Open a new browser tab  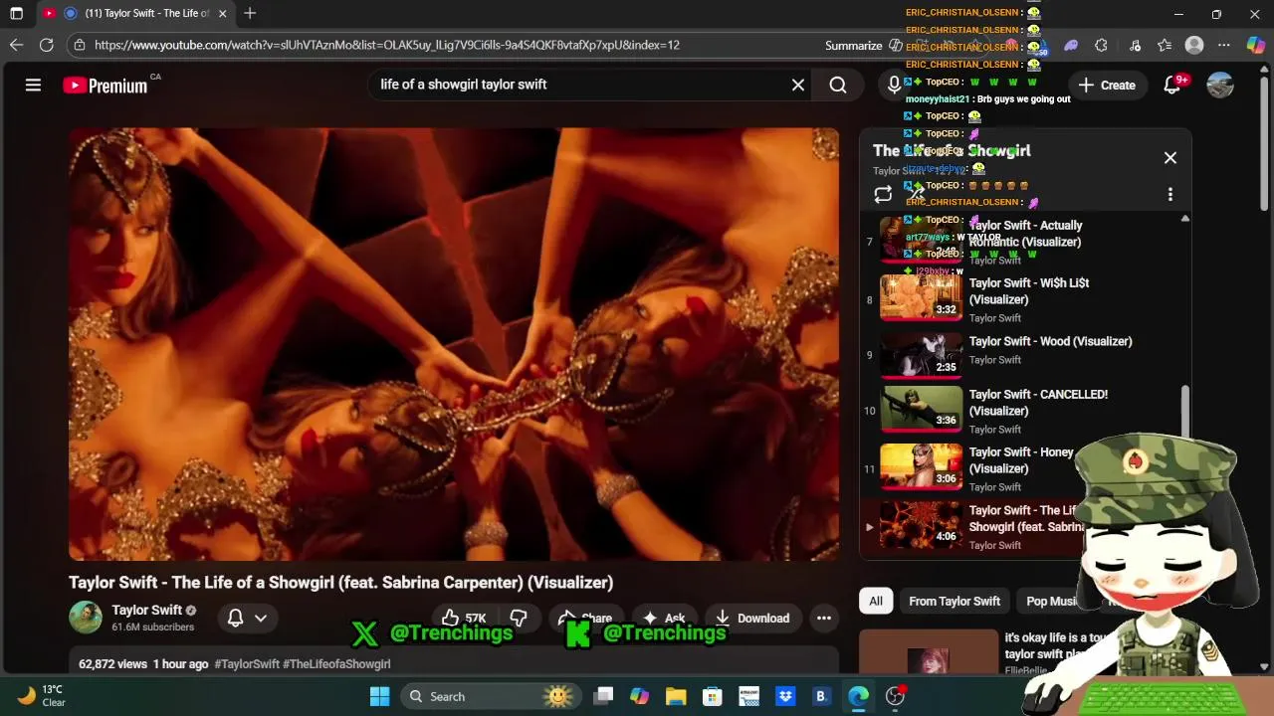coord(250,14)
